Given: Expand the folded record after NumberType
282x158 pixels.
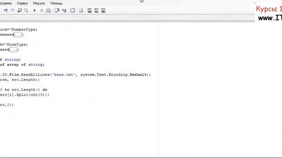Looking at the screenshot, I should 18,35.
